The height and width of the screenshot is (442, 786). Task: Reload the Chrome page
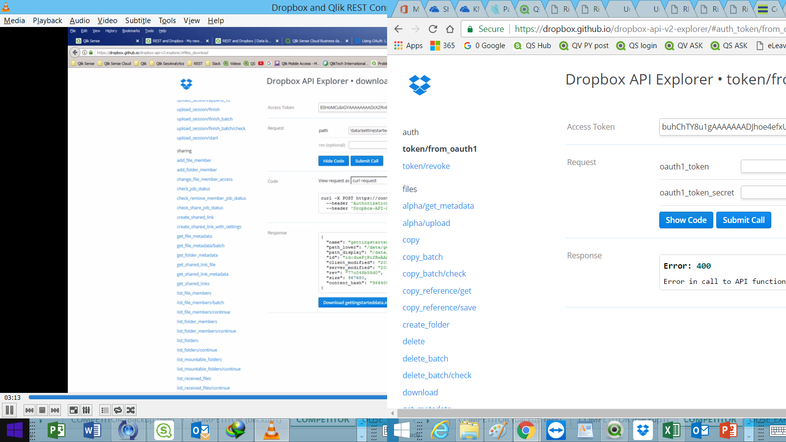(x=433, y=29)
